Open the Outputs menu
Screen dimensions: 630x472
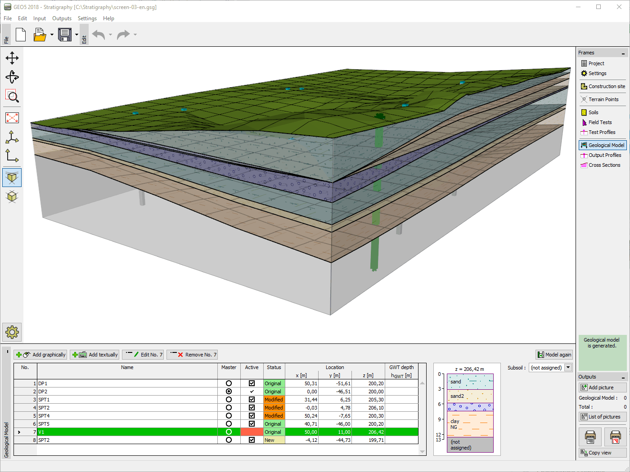pyautogui.click(x=62, y=18)
